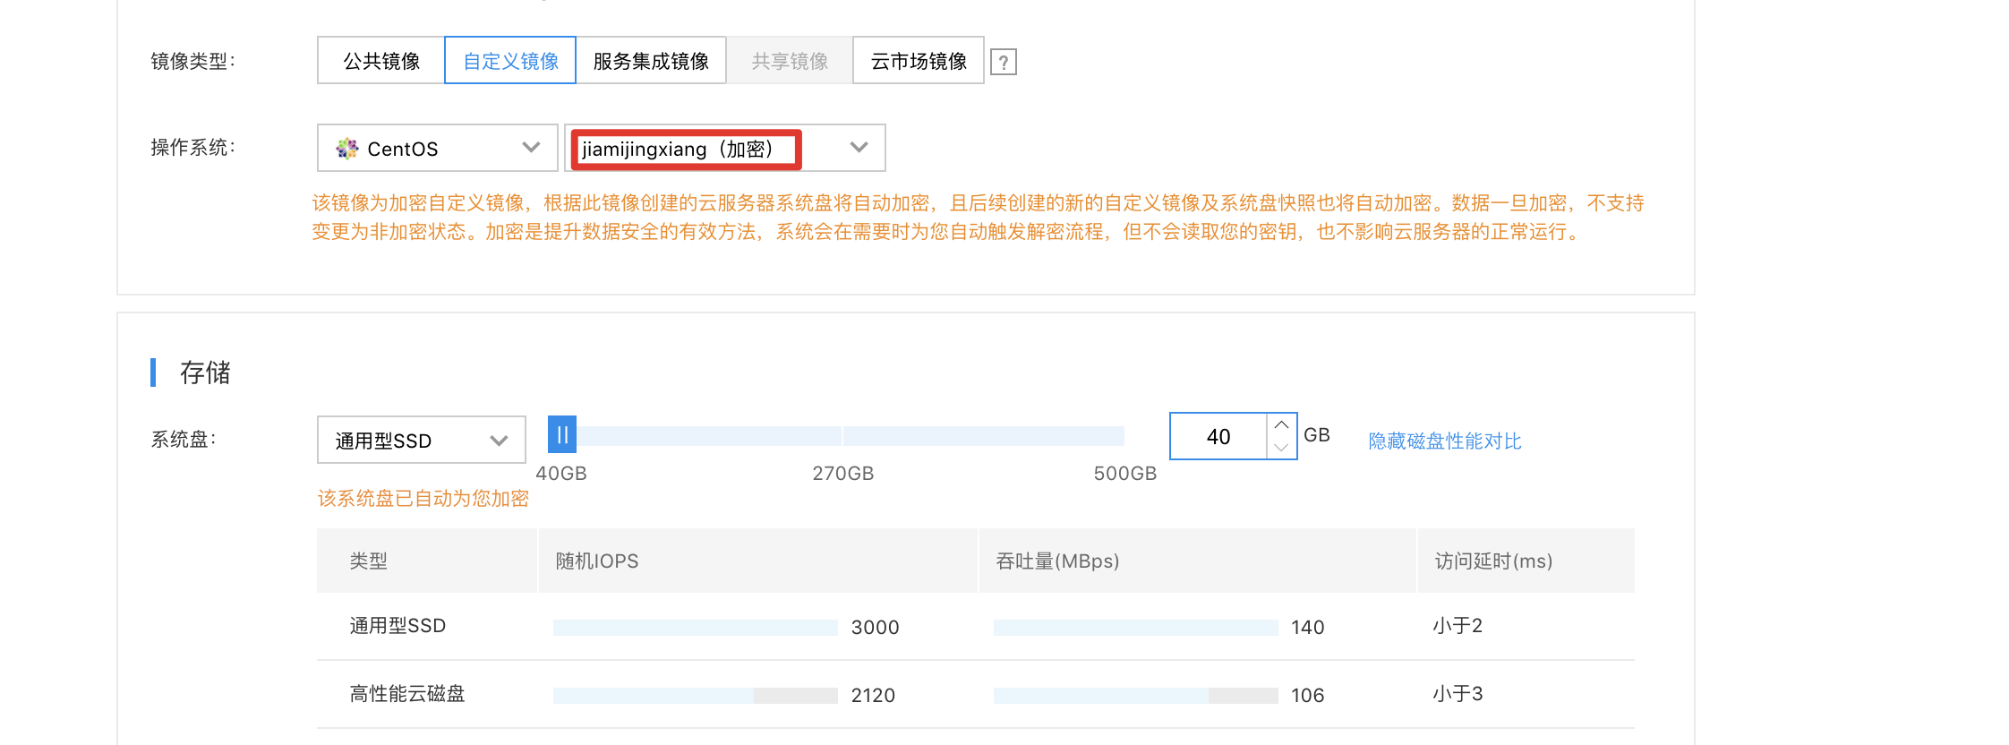Viewport: 2009px width, 745px height.
Task: Click the disk size input showing 40
Action: (1218, 436)
